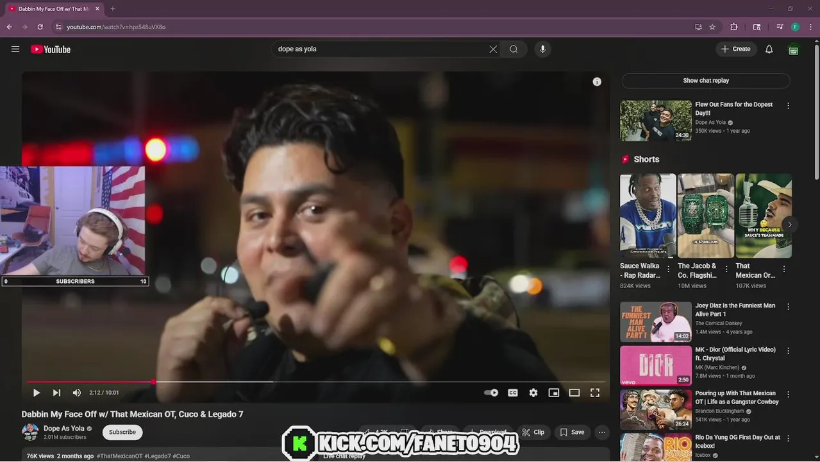The height and width of the screenshot is (462, 820).
Task: Start voice search with the microphone
Action: click(542, 49)
